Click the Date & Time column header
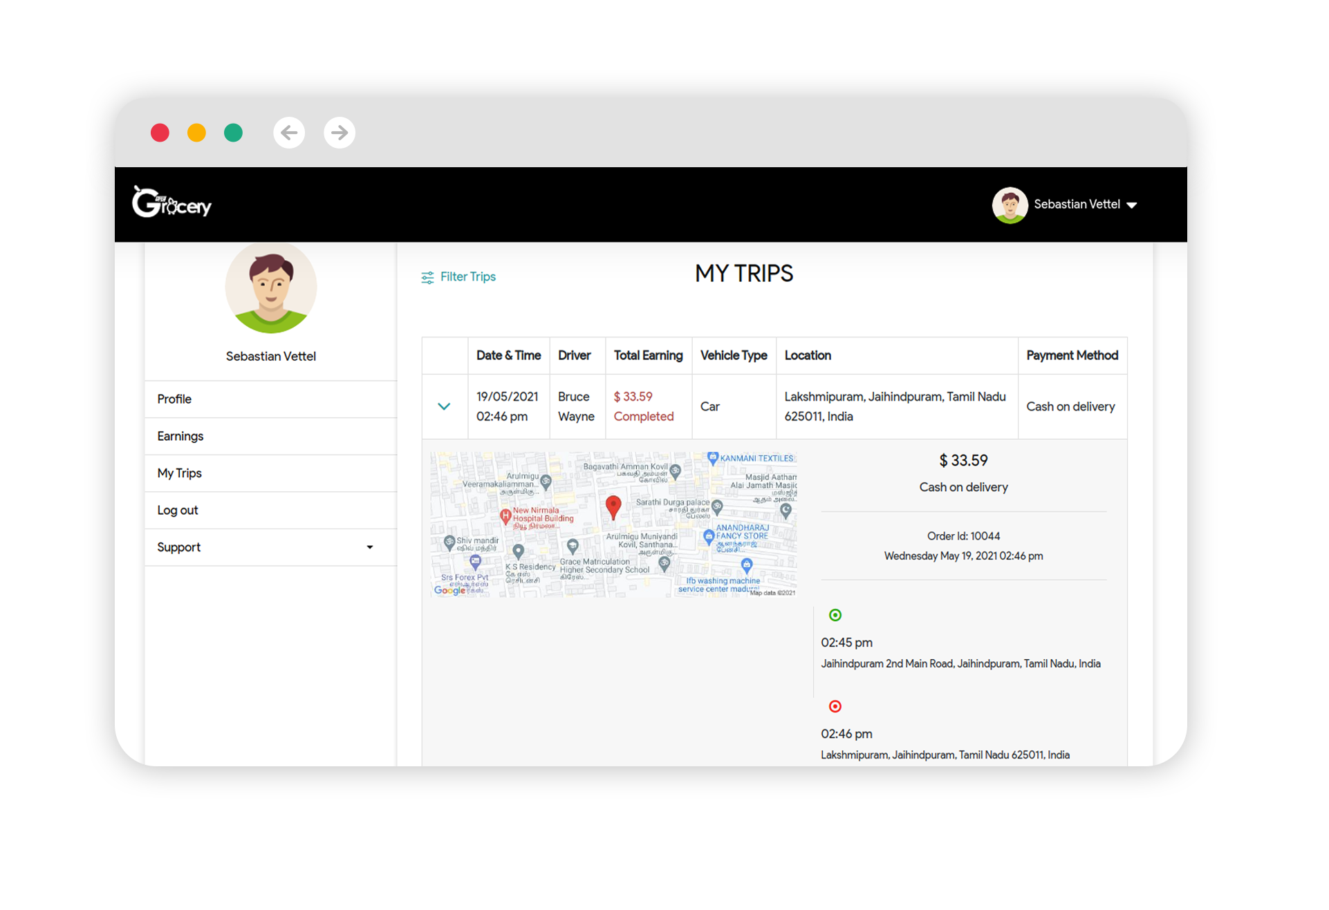 point(508,355)
